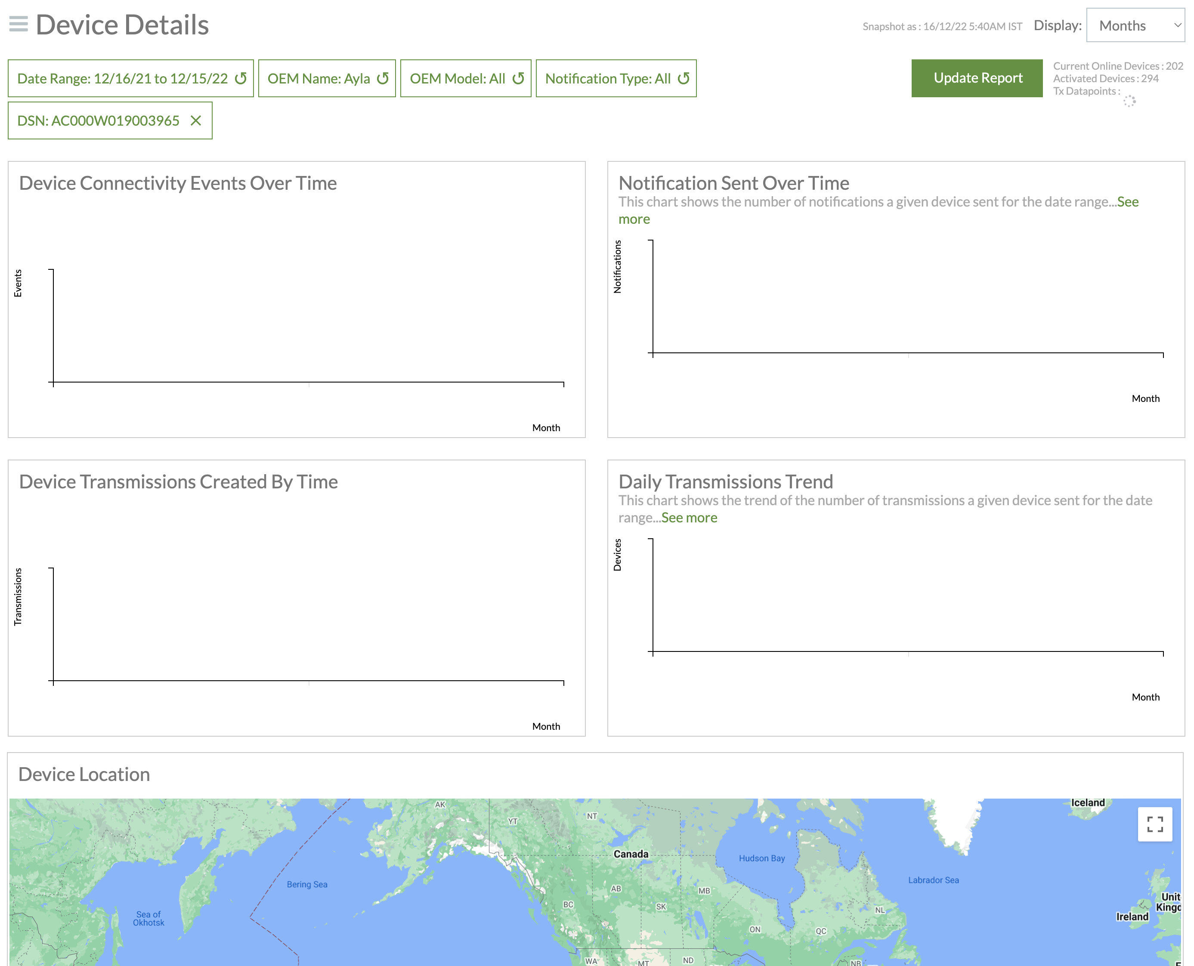The width and height of the screenshot is (1194, 966).
Task: Click the DSN filter label text
Action: point(98,121)
